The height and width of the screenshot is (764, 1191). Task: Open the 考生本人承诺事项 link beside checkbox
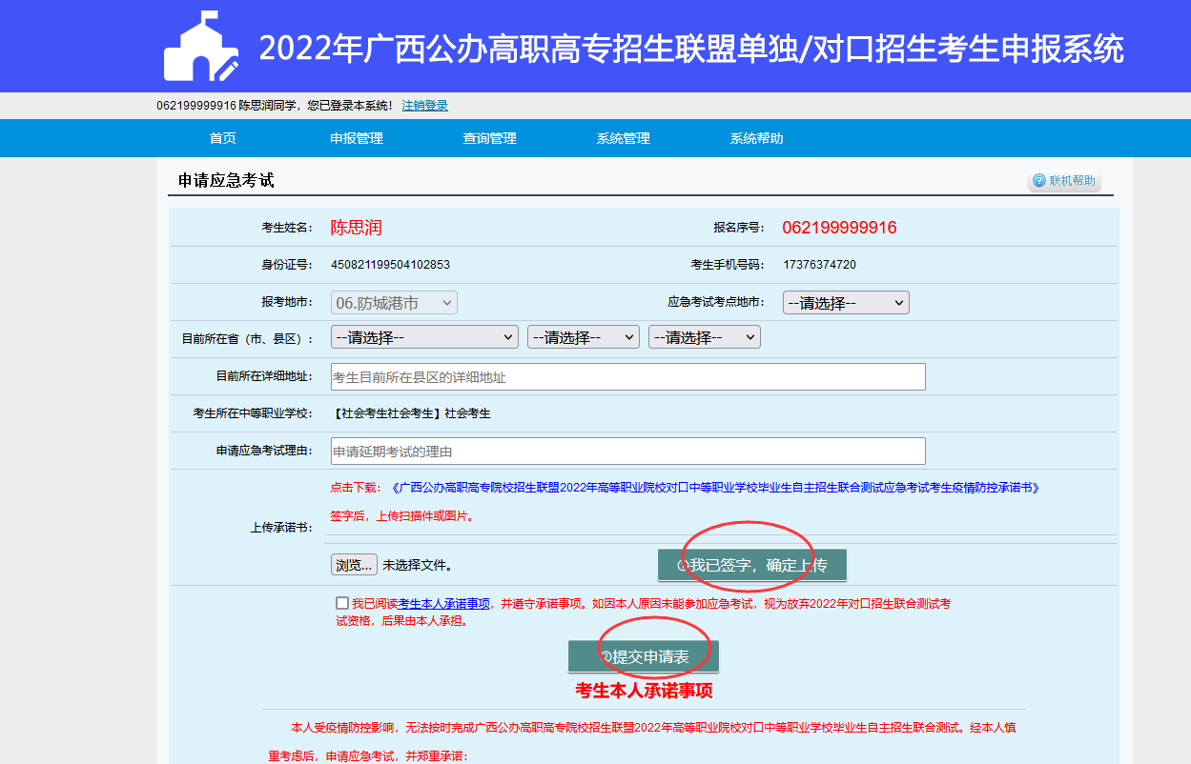(x=443, y=603)
